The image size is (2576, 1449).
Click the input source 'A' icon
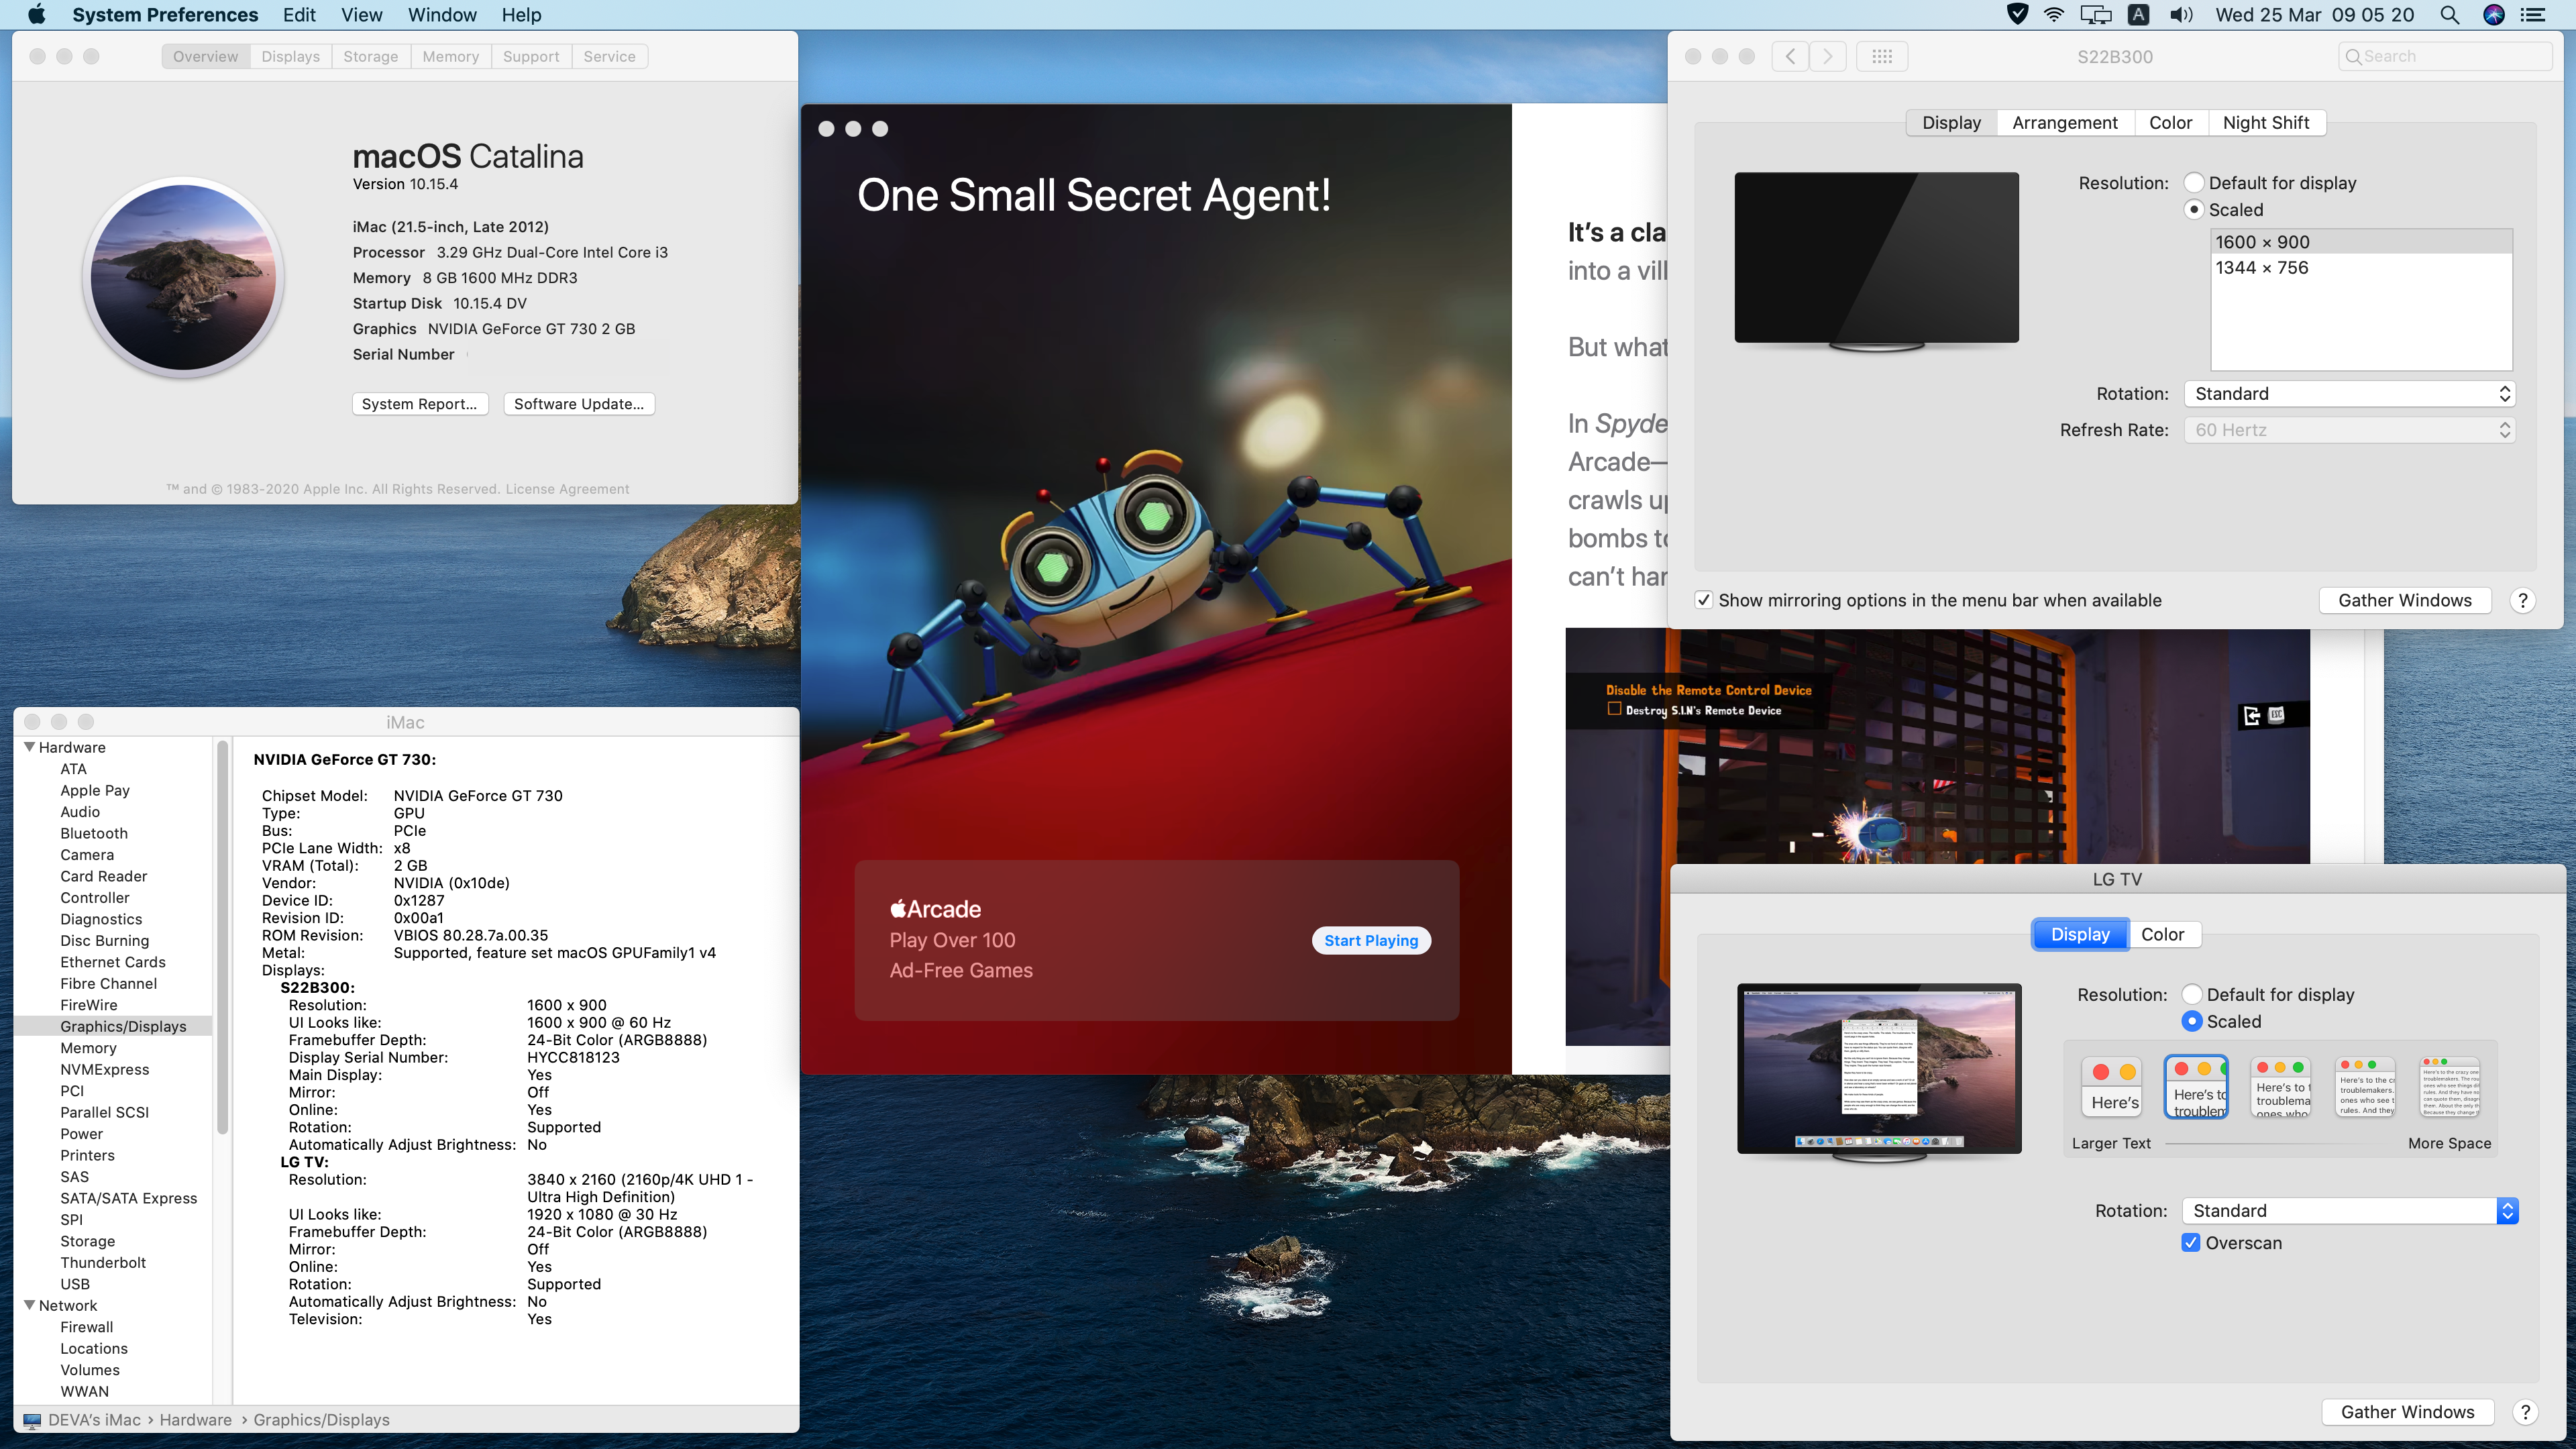(x=2138, y=14)
